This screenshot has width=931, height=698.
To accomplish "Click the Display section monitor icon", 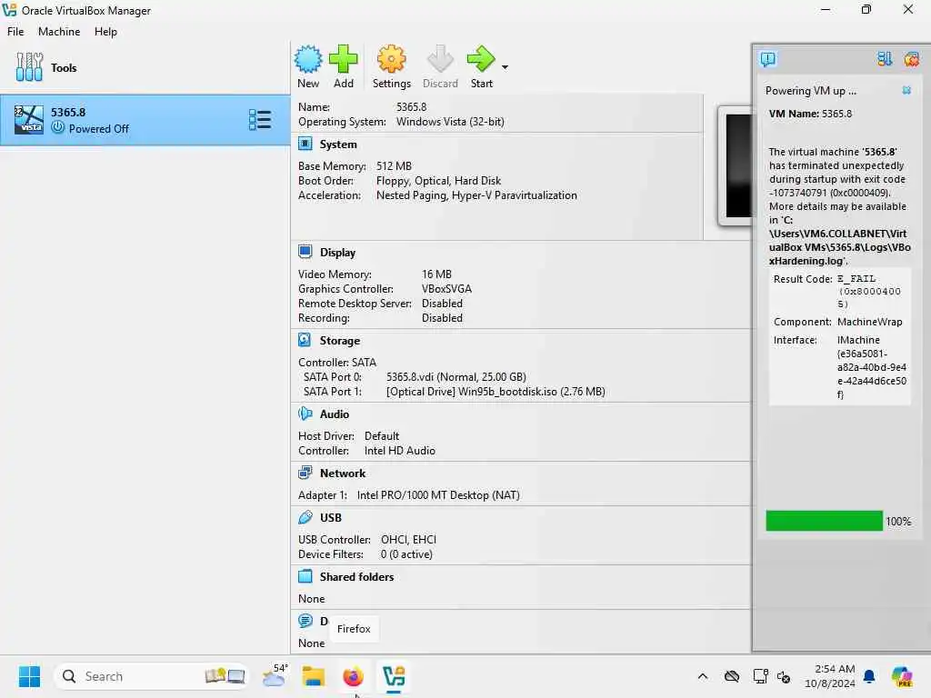I will pyautogui.click(x=305, y=252).
